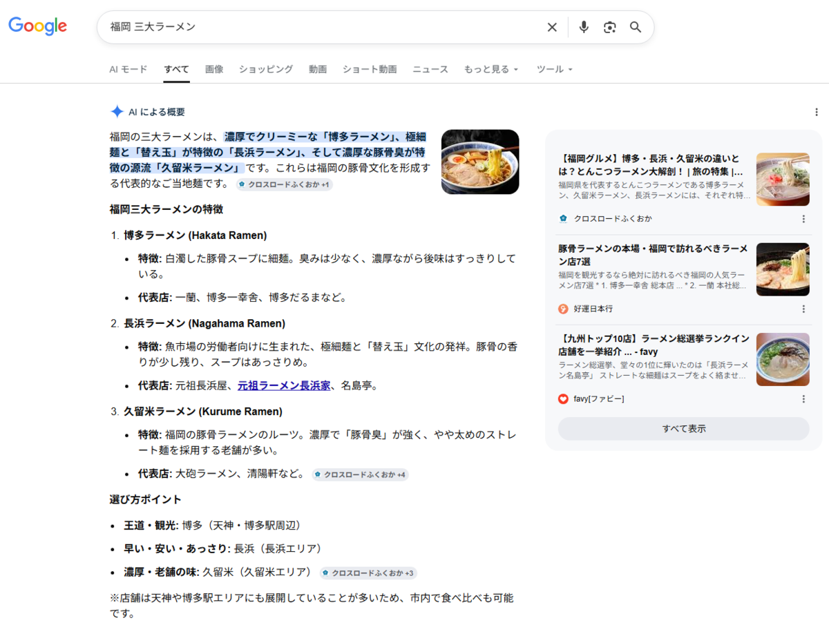The height and width of the screenshot is (625, 829).
Task: Click text 一蘭、博多一幸舎、博多だるまなど
Action: (x=260, y=297)
